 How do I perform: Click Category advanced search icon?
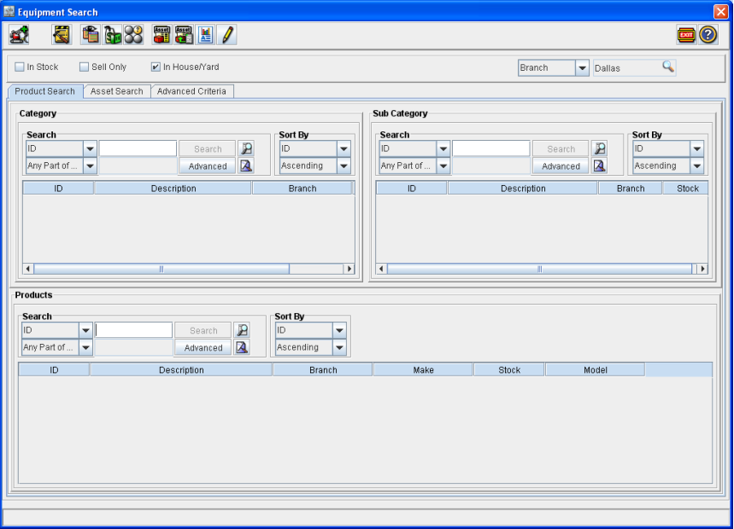[246, 166]
